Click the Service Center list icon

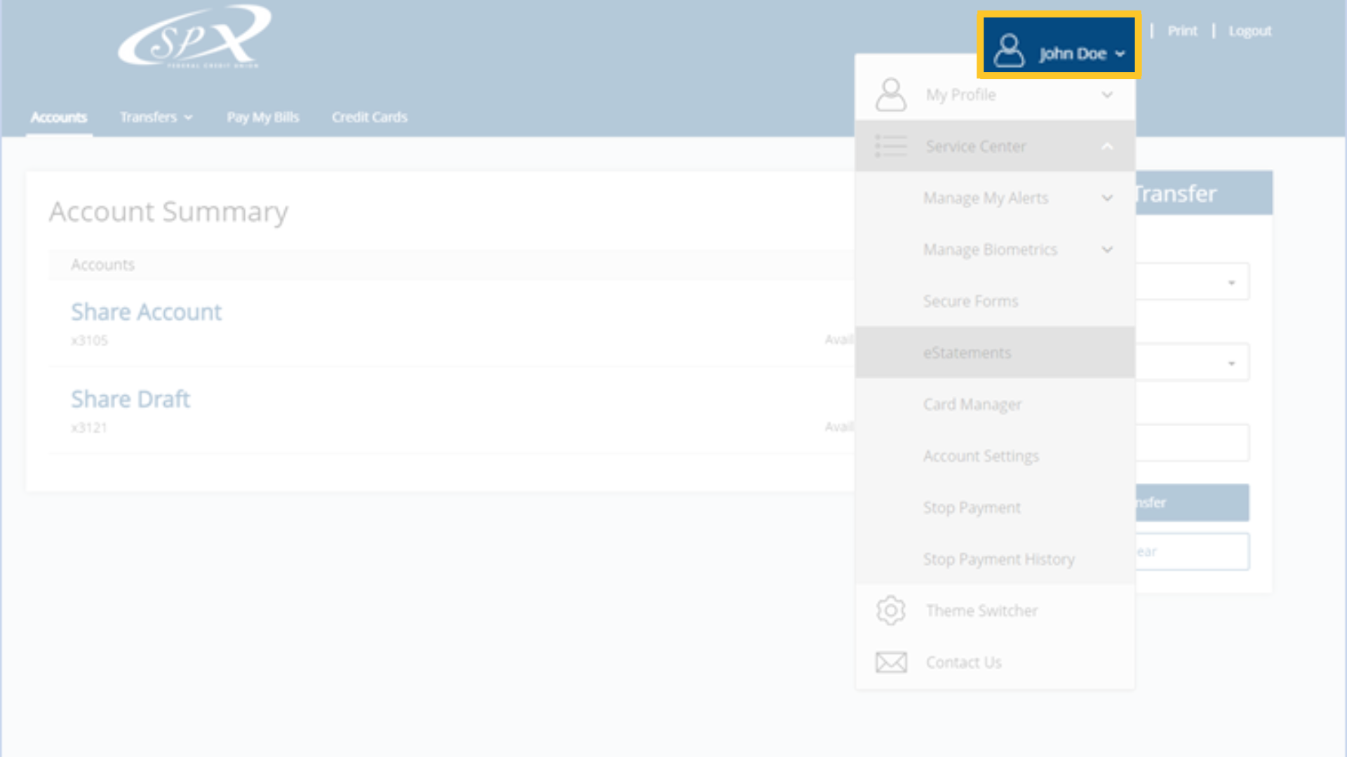[x=891, y=146]
